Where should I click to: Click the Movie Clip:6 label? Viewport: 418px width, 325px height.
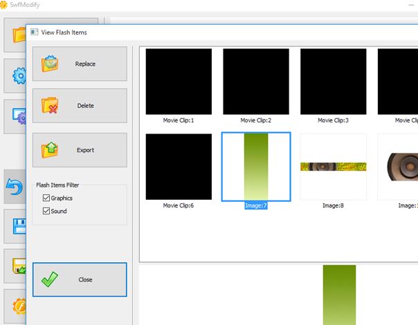pos(179,205)
